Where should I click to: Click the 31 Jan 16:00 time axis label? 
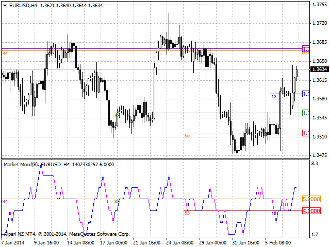[x=246, y=243]
